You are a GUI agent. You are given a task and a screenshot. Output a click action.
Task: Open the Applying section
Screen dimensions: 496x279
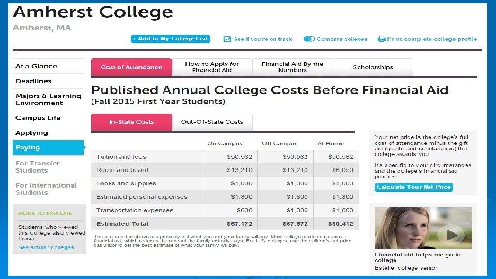(x=32, y=133)
